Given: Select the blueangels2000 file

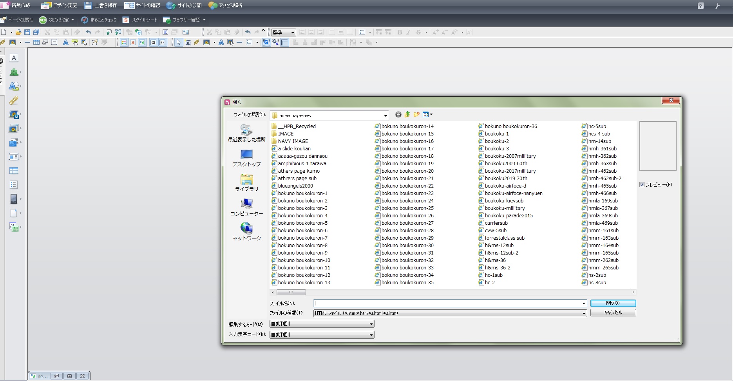Looking at the screenshot, I should 295,186.
